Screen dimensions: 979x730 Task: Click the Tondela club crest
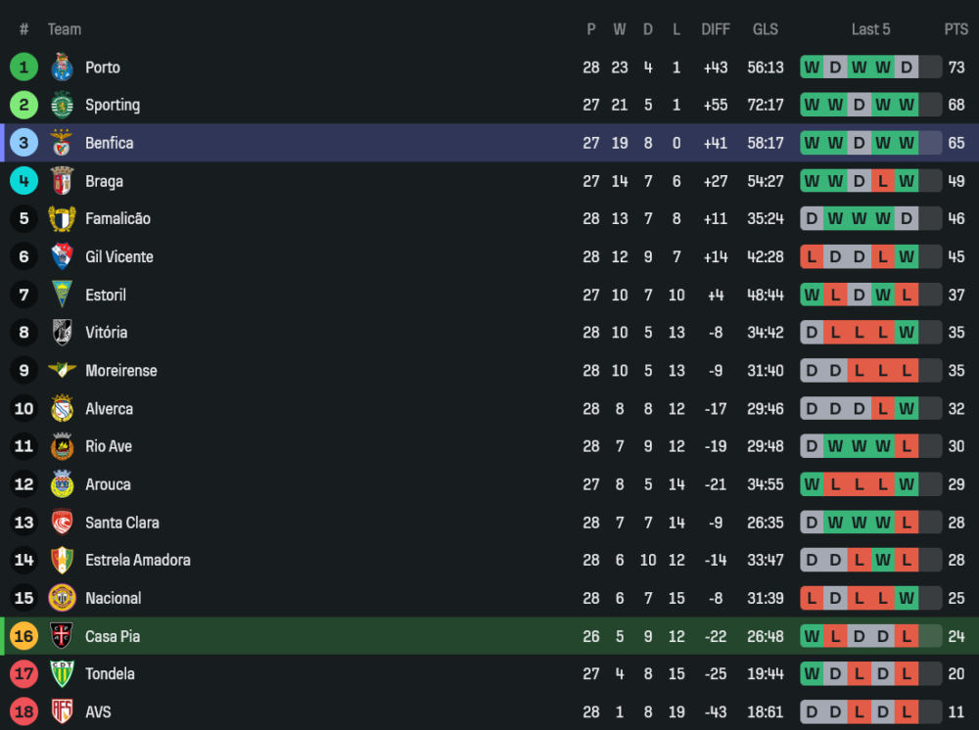63,674
